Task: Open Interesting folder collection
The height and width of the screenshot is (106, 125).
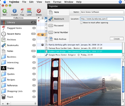Action: pos(18,62)
